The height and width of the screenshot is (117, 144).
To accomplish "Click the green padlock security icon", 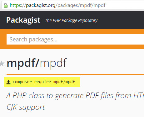I will click(6, 5).
